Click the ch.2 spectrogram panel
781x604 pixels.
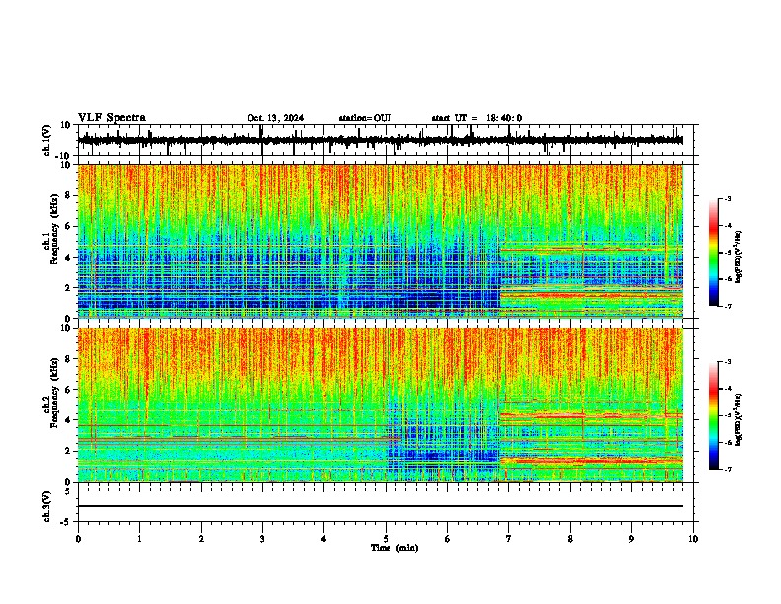click(380, 405)
